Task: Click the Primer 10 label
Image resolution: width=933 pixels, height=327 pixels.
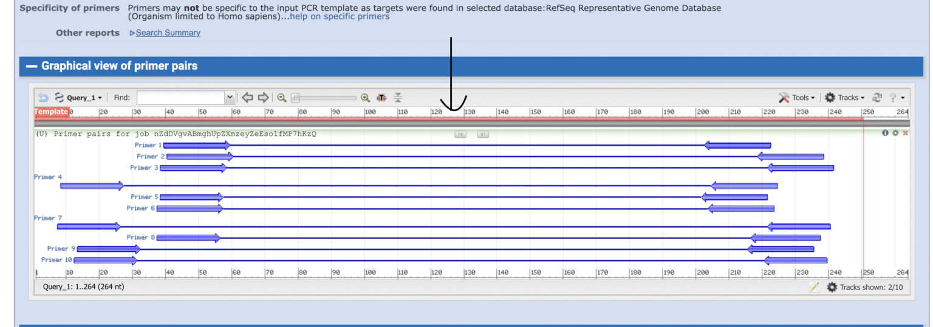Action: pos(56,260)
